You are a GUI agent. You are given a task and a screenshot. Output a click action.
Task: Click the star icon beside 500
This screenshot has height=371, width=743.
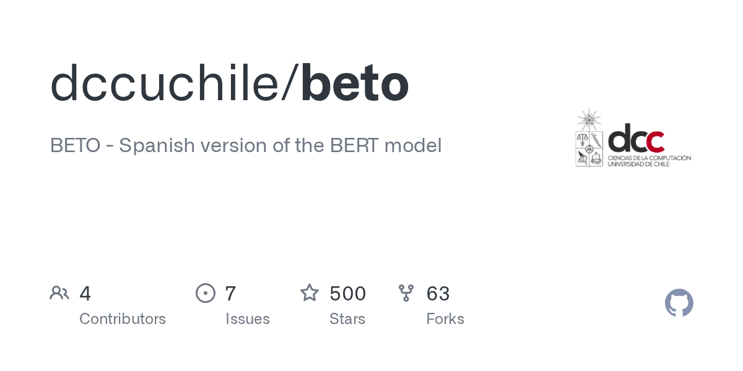[x=310, y=293]
